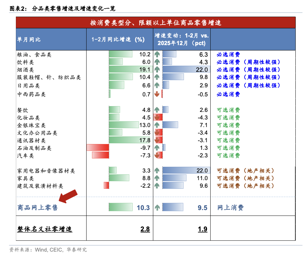The height and width of the screenshot is (257, 308).
Task: Click the red down arrow beside 化妆品类
Action: [x=157, y=118]
